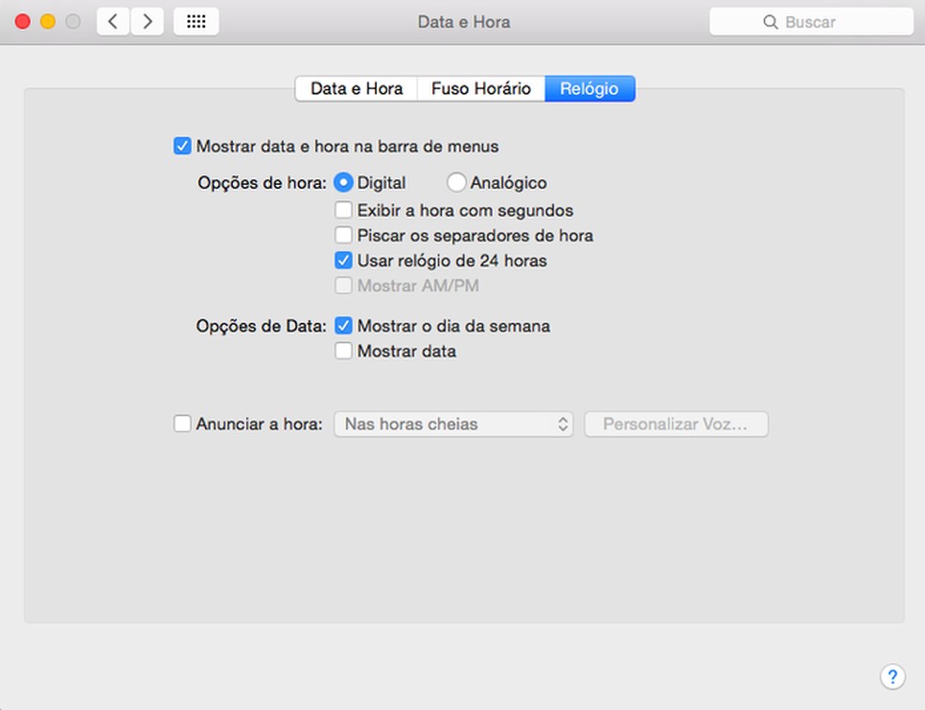Enable the Anunciar a hora checkbox
The height and width of the screenshot is (710, 925).
pyautogui.click(x=182, y=424)
